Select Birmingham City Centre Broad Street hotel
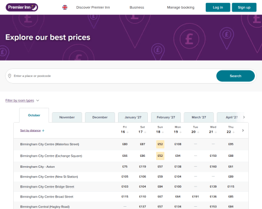 (47, 197)
